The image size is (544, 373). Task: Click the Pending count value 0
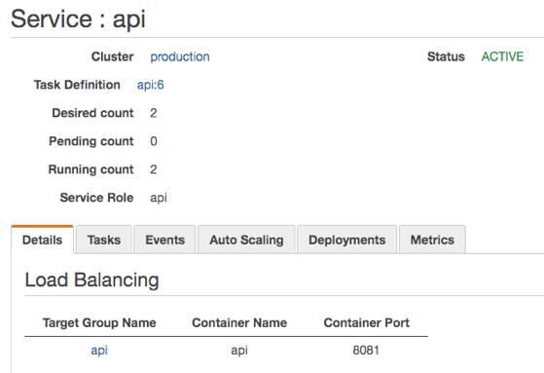pyautogui.click(x=154, y=141)
